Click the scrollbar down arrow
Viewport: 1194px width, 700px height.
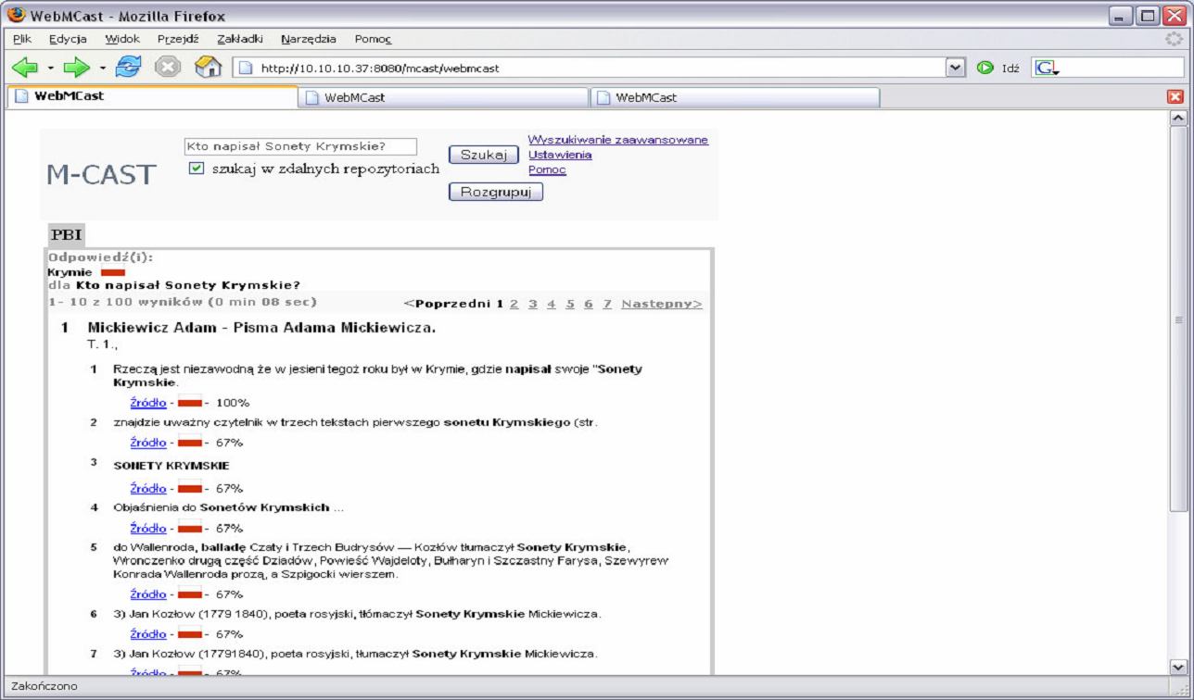[1178, 666]
